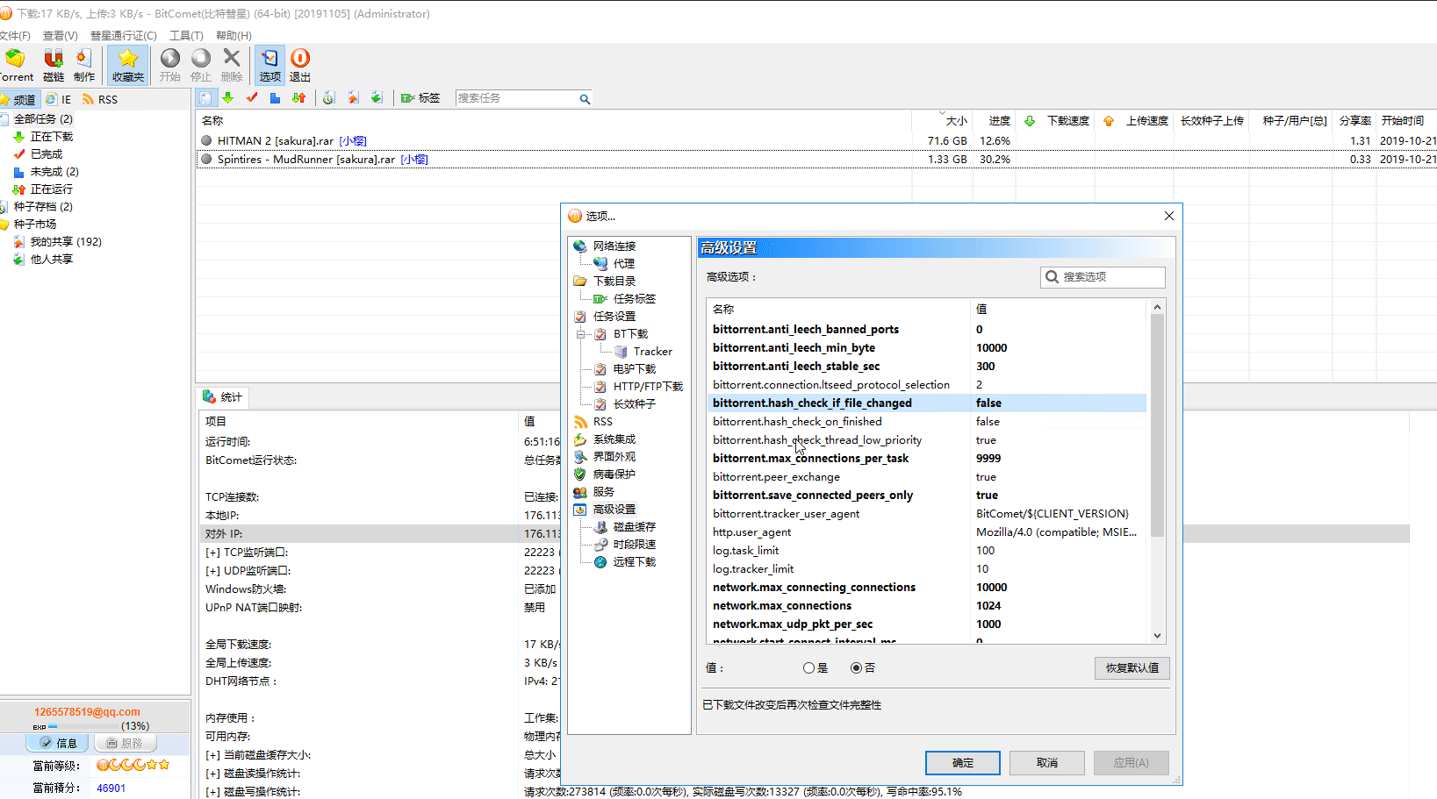Image resolution: width=1437 pixels, height=799 pixels.
Task: Select network.max_connections option row
Action: 926,606
